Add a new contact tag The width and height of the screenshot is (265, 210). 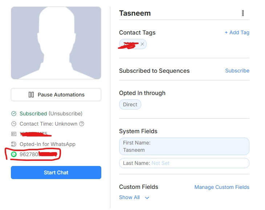[x=237, y=32]
